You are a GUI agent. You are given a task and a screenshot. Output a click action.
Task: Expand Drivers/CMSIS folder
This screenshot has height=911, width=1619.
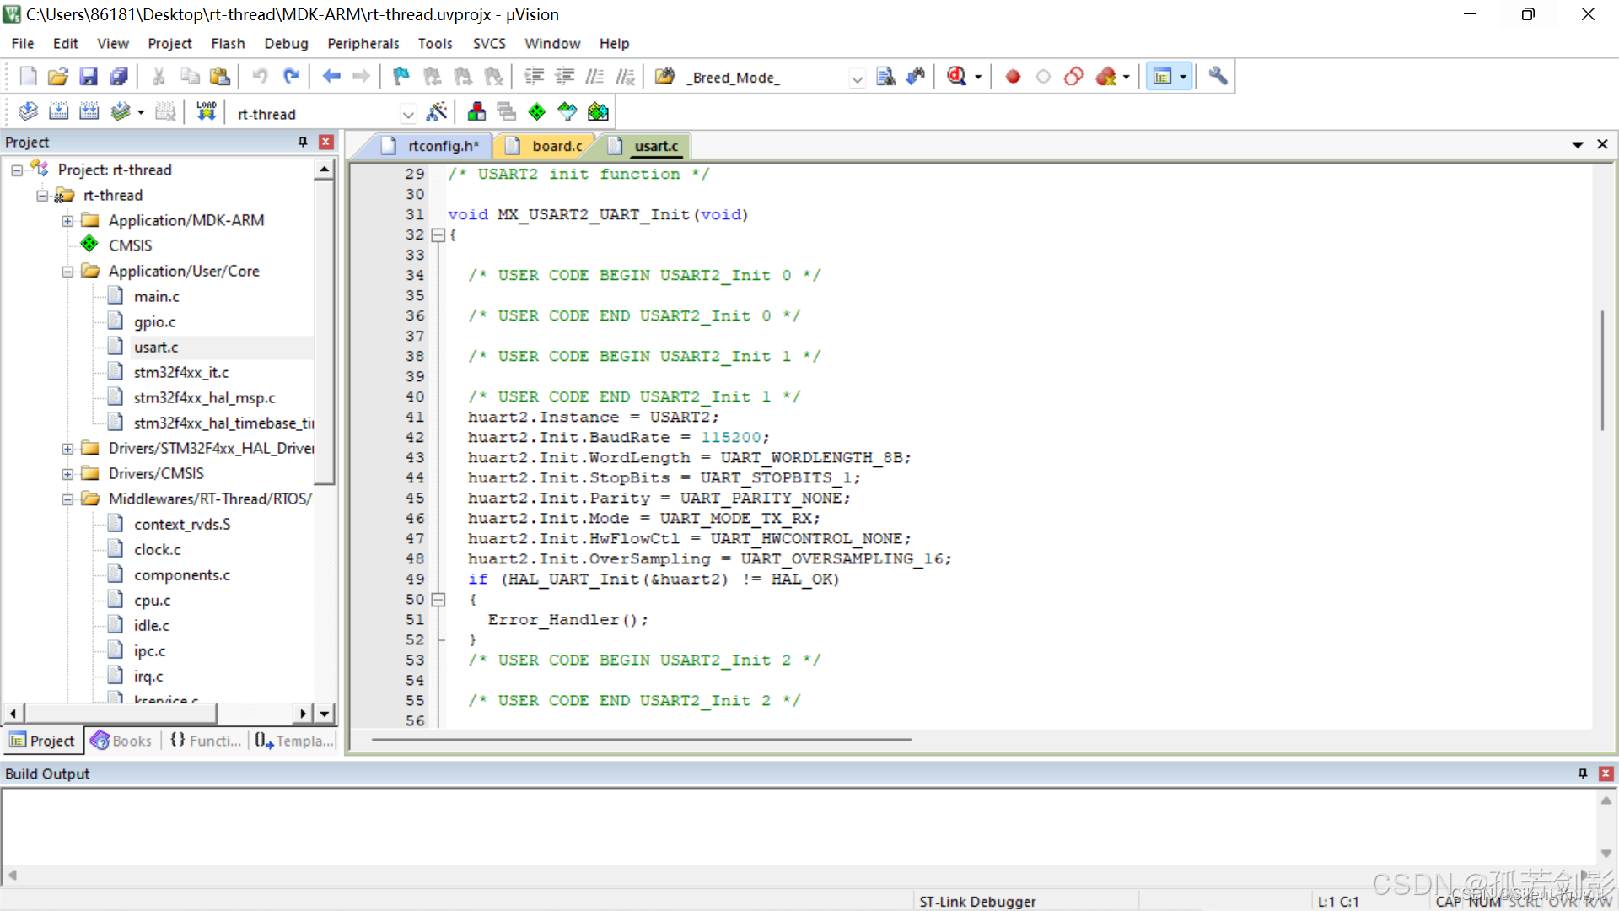click(x=67, y=474)
